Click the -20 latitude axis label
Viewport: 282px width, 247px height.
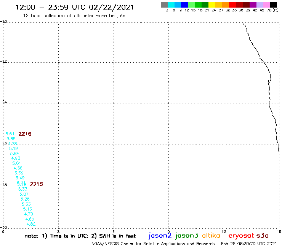4,22
